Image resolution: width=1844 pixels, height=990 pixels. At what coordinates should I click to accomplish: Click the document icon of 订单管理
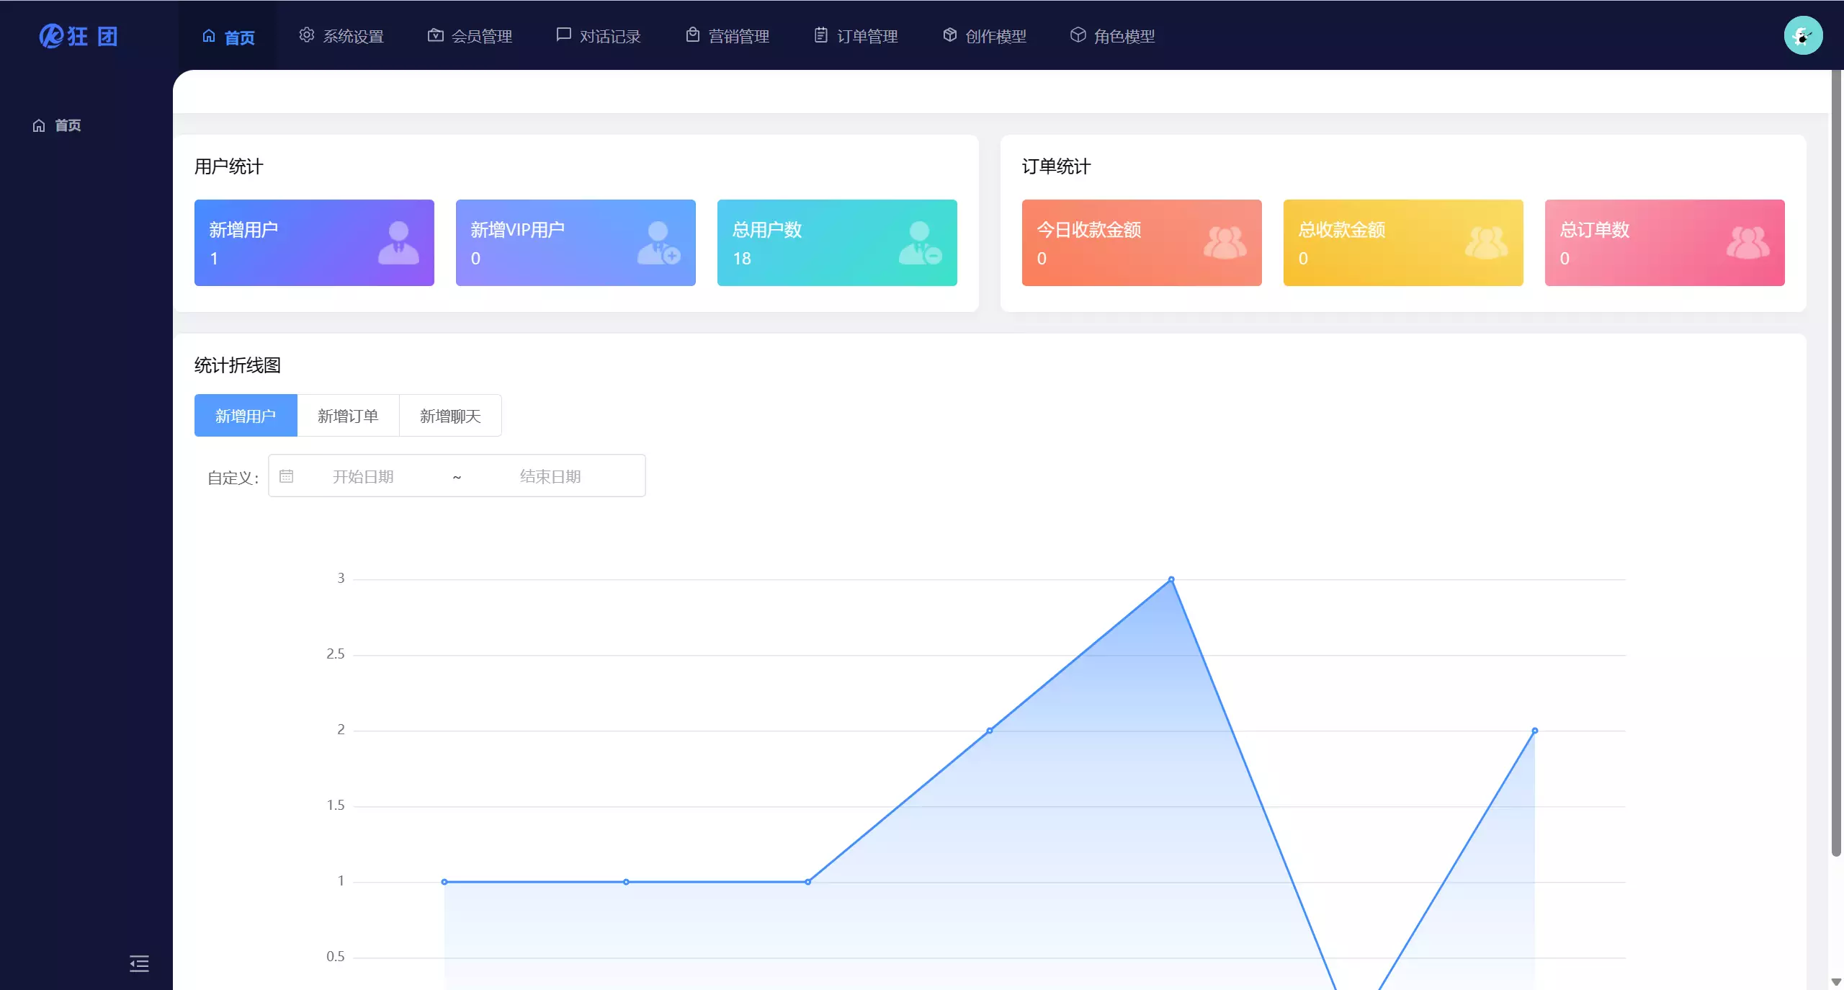821,35
